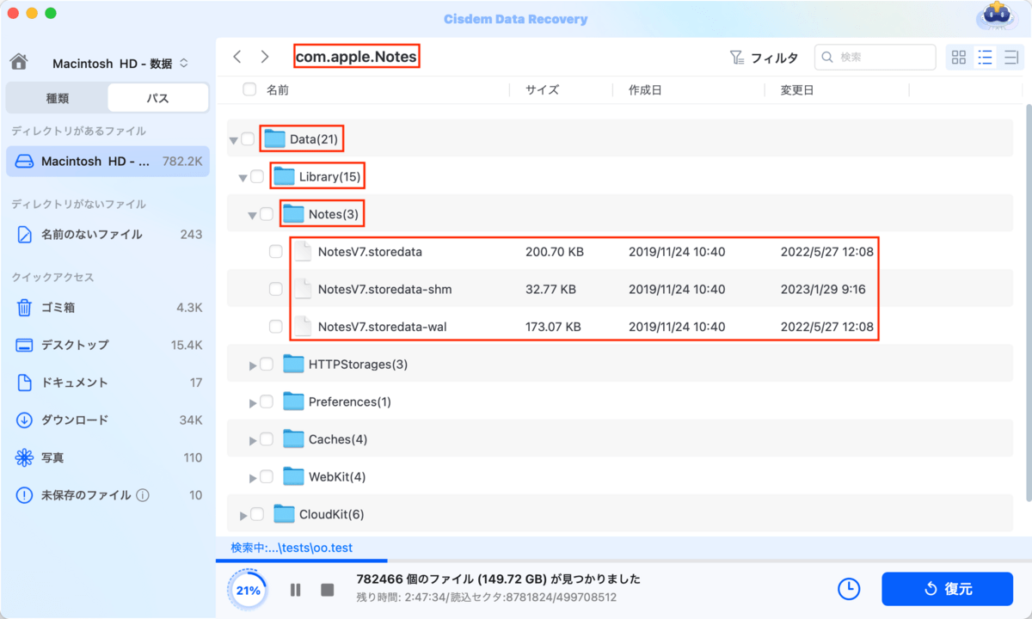The width and height of the screenshot is (1032, 619).
Task: Check the HTTPStorages folder checkbox
Action: point(267,365)
